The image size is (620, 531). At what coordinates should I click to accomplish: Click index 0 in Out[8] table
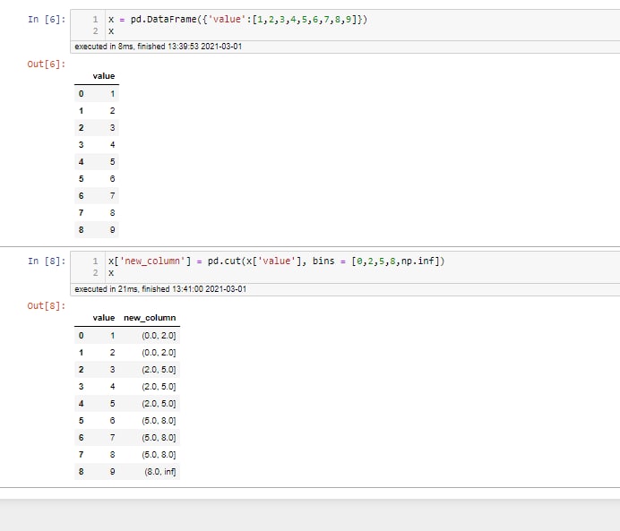[x=81, y=336]
